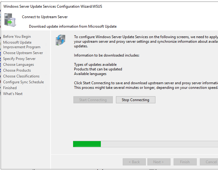Click the Finish button
The width and height of the screenshot is (218, 170).
[x=185, y=162]
